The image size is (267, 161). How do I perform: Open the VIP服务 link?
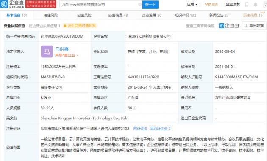tap(211, 4)
